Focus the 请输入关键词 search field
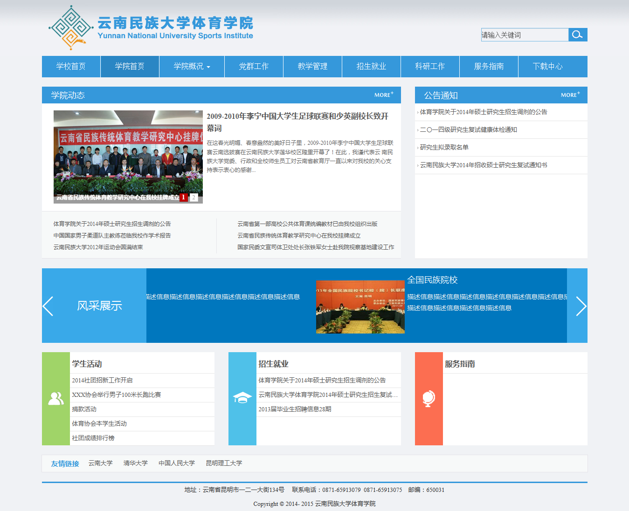This screenshot has height=511, width=629. [x=525, y=34]
